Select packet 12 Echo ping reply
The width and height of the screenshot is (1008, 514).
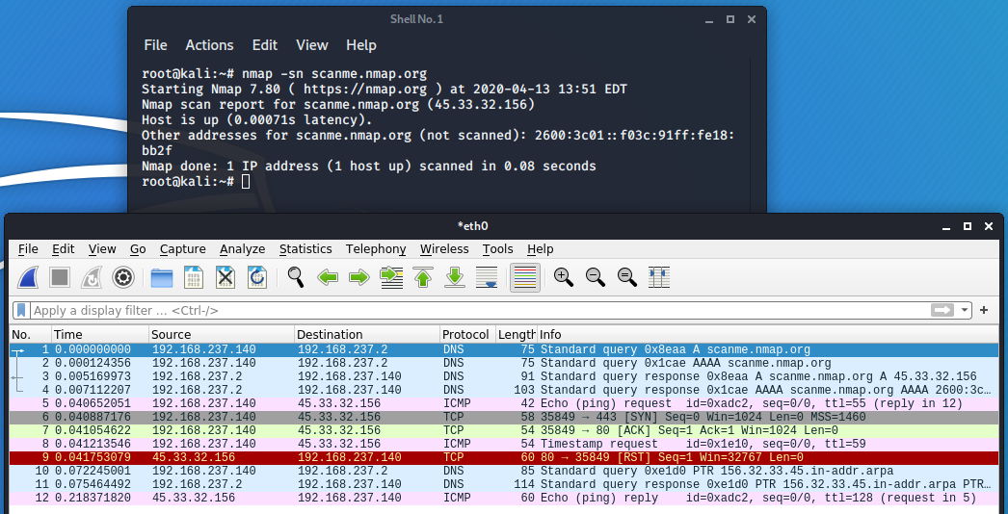pyautogui.click(x=505, y=498)
